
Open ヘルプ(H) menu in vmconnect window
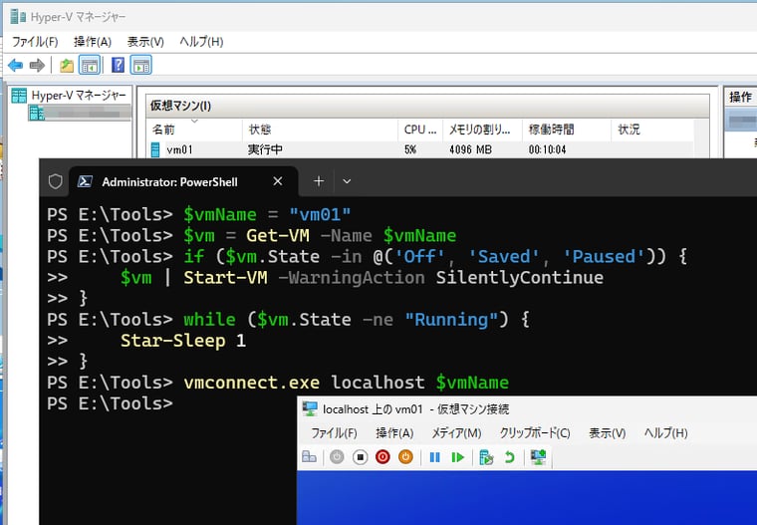(x=665, y=433)
